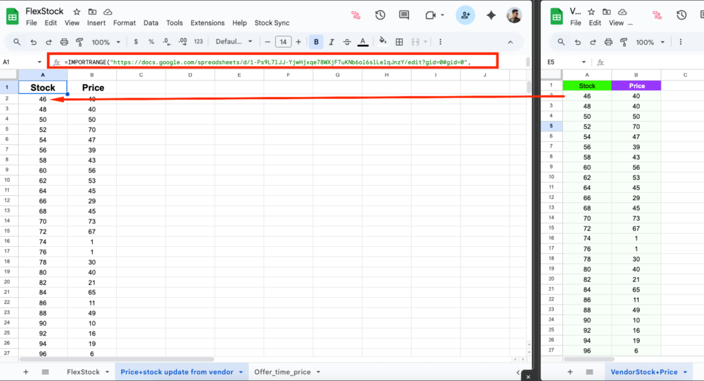Open text color picker
Image resolution: width=704 pixels, height=381 pixels.
(363, 42)
